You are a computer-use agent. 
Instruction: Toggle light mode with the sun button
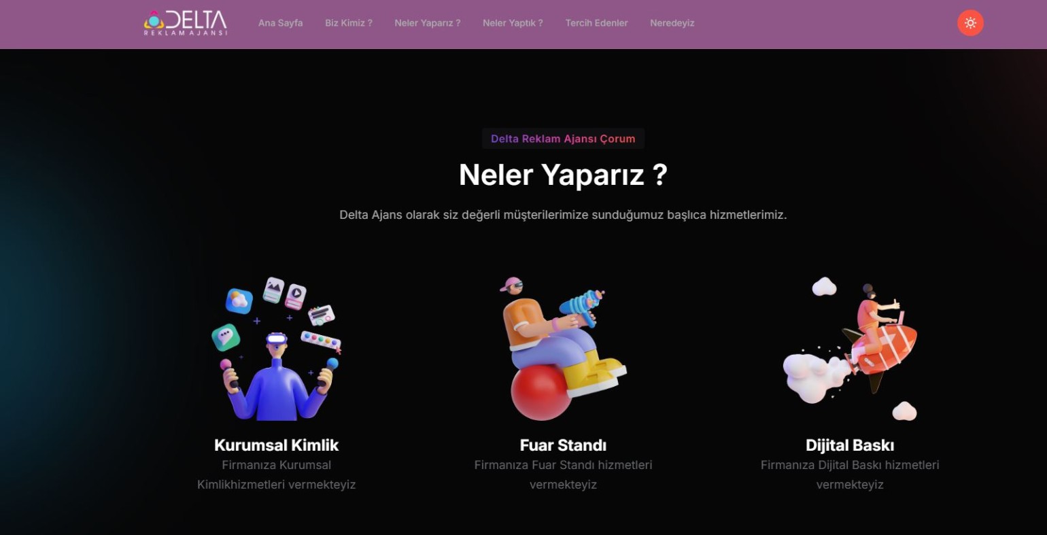pyautogui.click(x=970, y=23)
